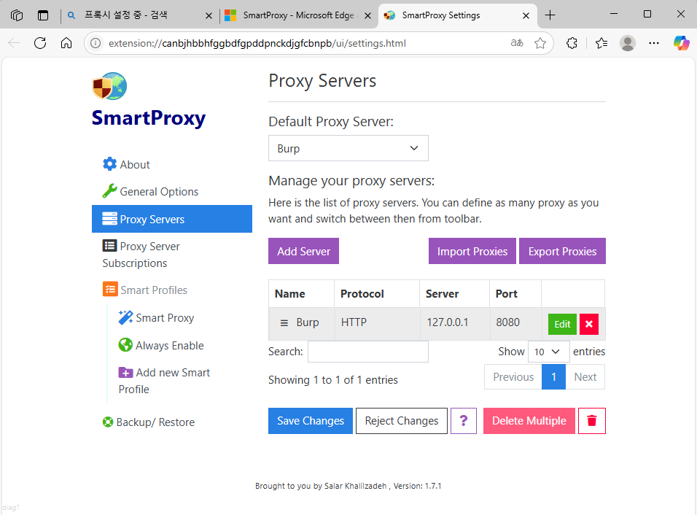Open the Default Proxy Server dropdown
The height and width of the screenshot is (515, 697).
click(348, 148)
